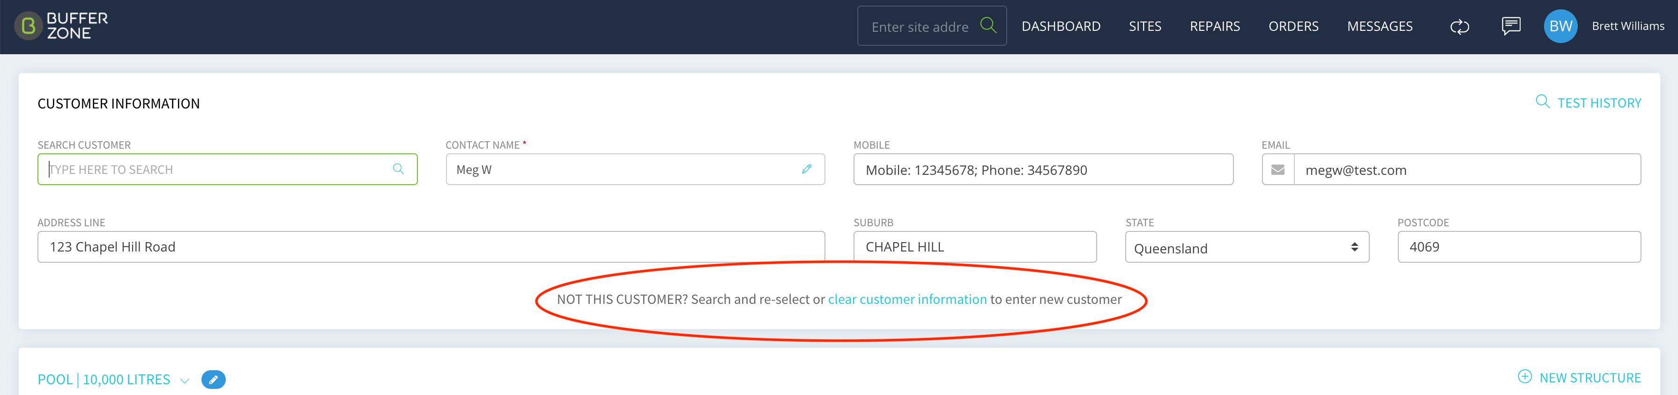Click the blue pool edit pencil button
The image size is (1678, 395).
click(213, 380)
